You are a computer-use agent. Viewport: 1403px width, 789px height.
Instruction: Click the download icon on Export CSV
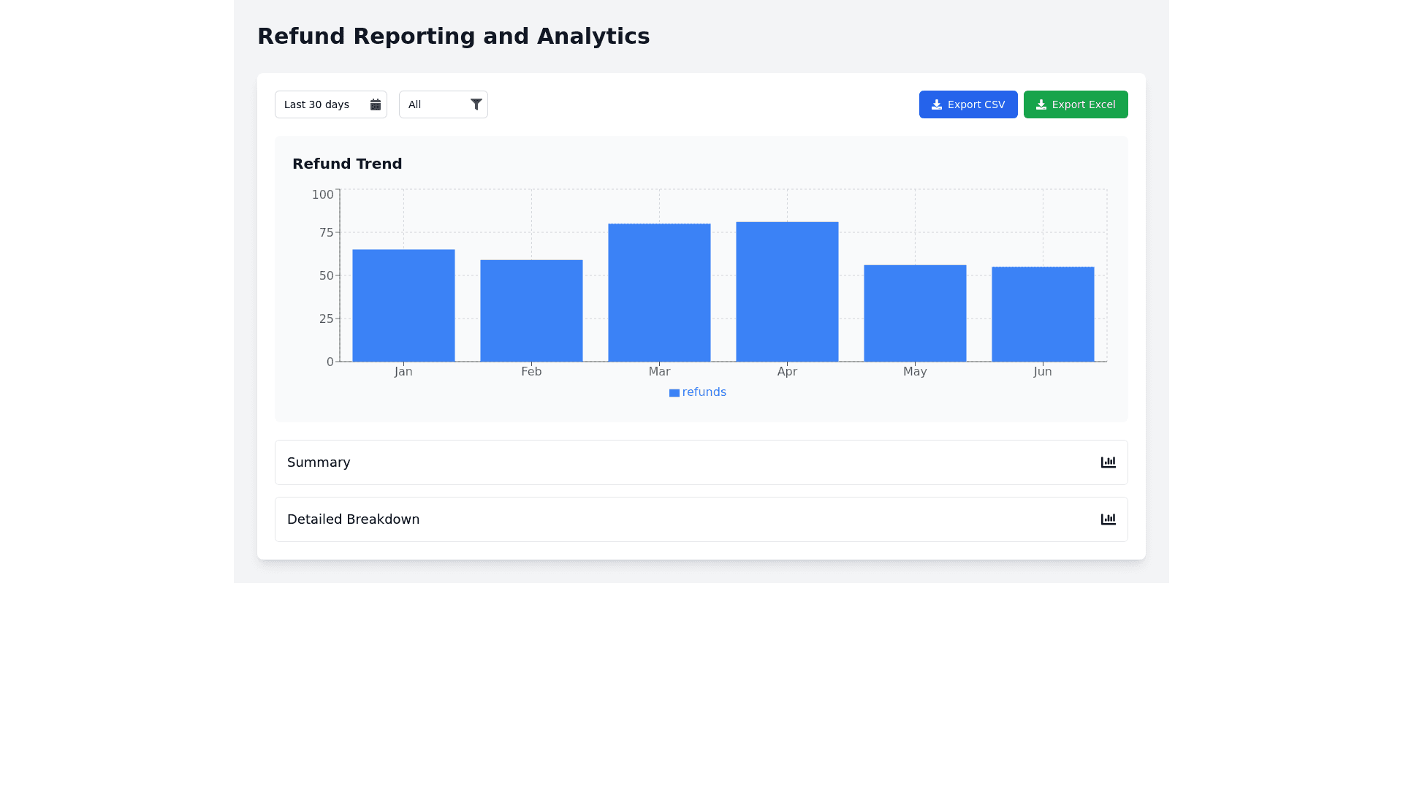pyautogui.click(x=937, y=104)
